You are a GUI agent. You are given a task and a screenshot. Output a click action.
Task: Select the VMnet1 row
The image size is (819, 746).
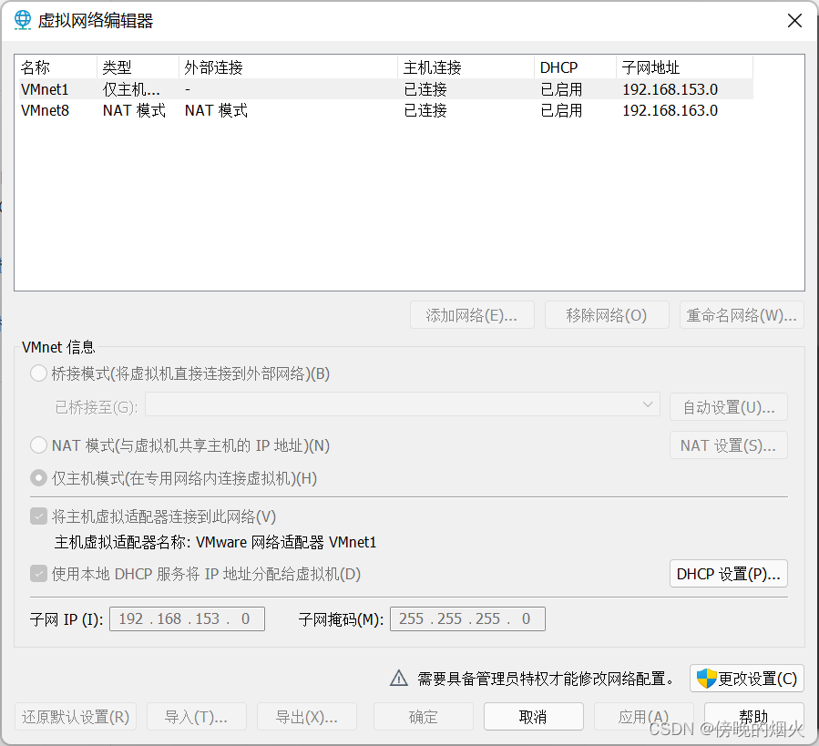[x=386, y=89]
